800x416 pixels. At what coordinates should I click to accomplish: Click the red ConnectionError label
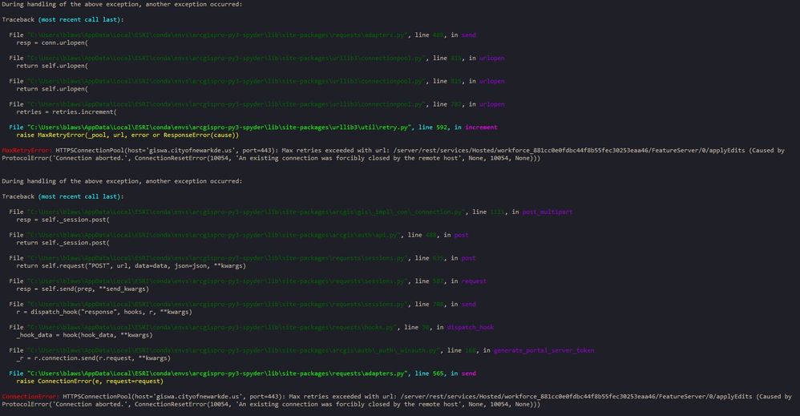30,396
